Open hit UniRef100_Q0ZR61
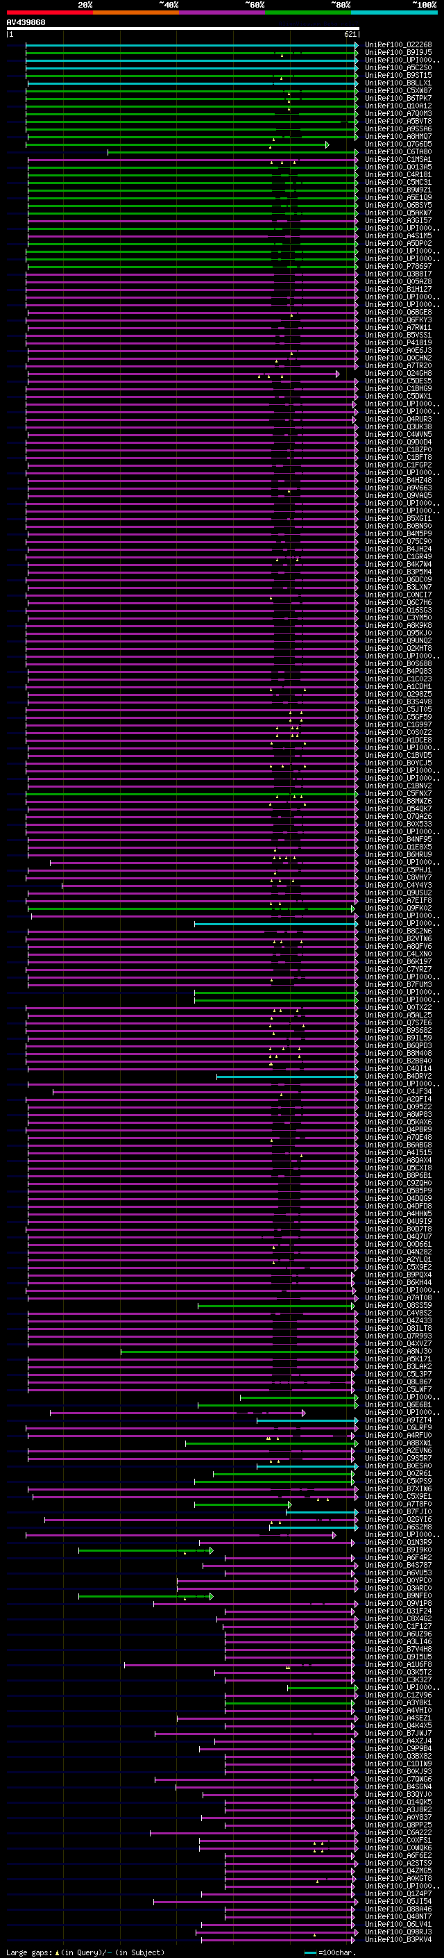The width and height of the screenshot is (444, 1958). pos(398,1473)
